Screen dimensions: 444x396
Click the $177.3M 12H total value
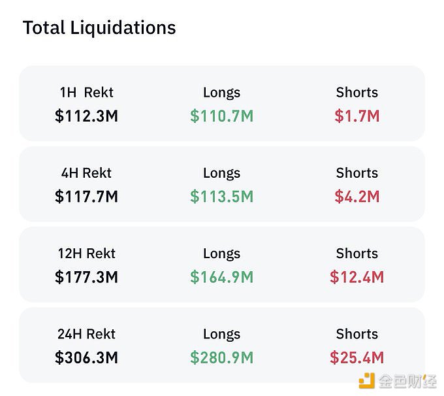pos(86,277)
